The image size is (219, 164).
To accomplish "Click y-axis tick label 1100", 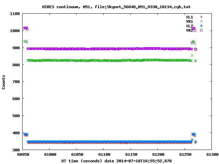I will tap(15, 14).
